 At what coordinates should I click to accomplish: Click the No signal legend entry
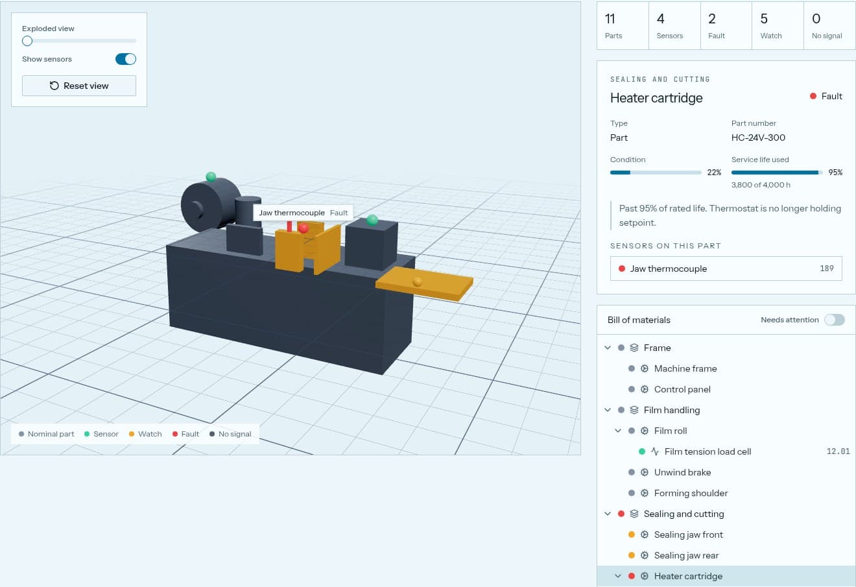pos(230,434)
